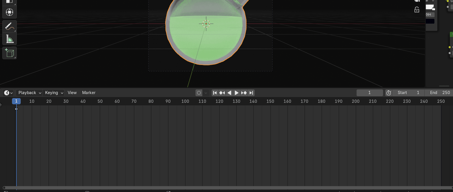453x192 pixels.
Task: Click the white color swatch in node panel
Action: click(430, 7)
